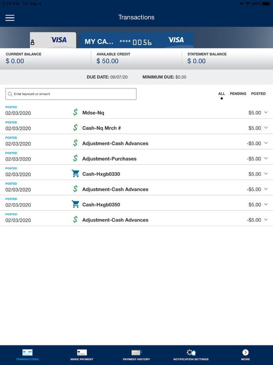This screenshot has height=365, width=273.
Task: Expand the Mdse-Nq transaction details
Action: pos(266,113)
